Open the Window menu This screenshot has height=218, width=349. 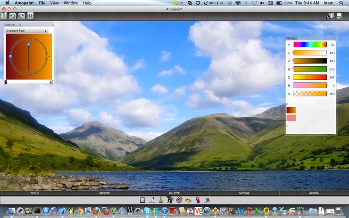[71, 3]
